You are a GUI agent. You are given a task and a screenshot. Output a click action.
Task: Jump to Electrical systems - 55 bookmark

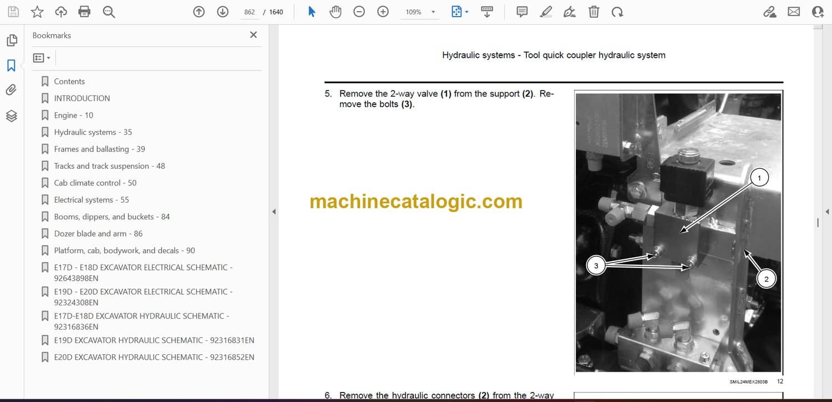(91, 200)
